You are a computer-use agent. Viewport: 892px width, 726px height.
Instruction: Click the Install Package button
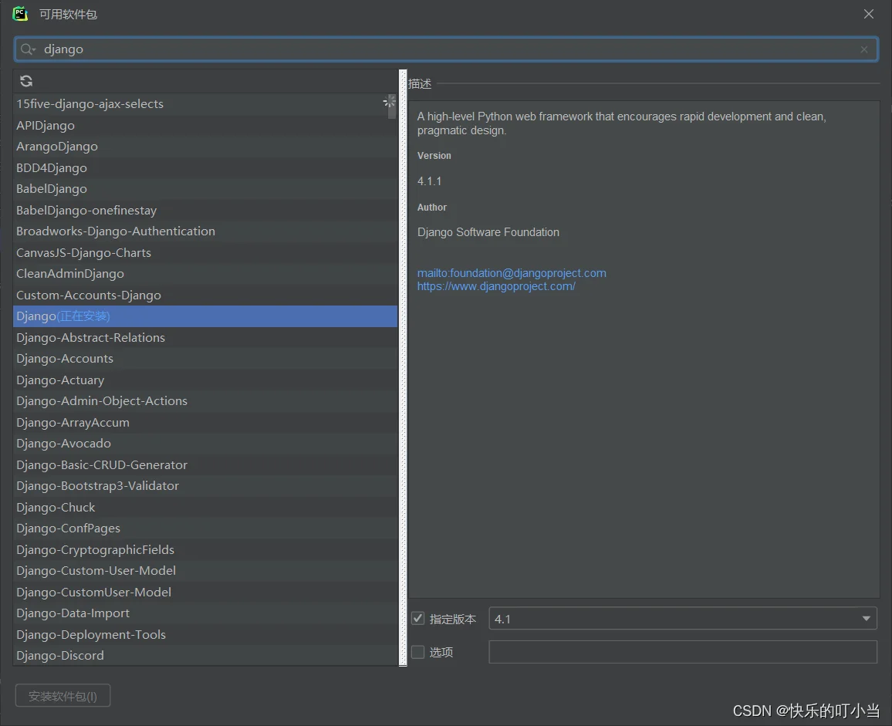click(63, 696)
